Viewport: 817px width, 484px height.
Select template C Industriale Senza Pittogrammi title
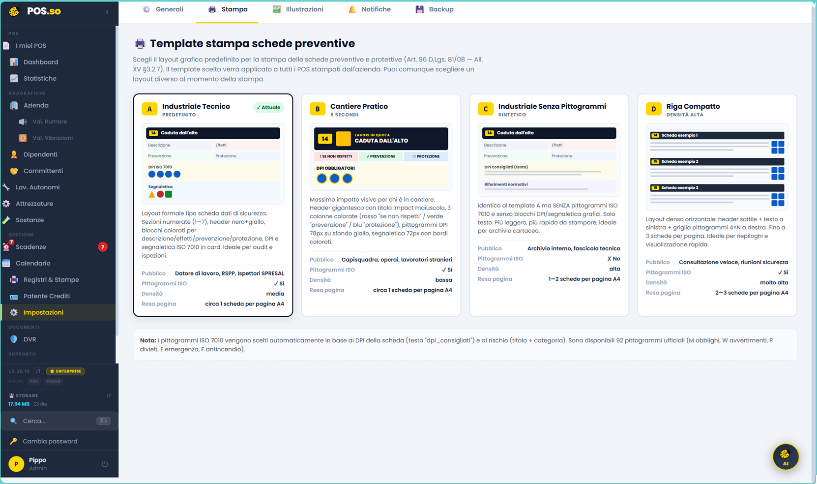tap(552, 106)
